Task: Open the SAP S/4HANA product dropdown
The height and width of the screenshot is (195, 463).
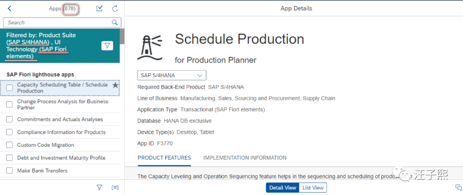Action: point(171,75)
